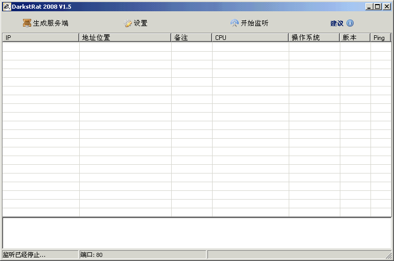
Task: Click the 设置 gear icon
Action: coord(128,24)
